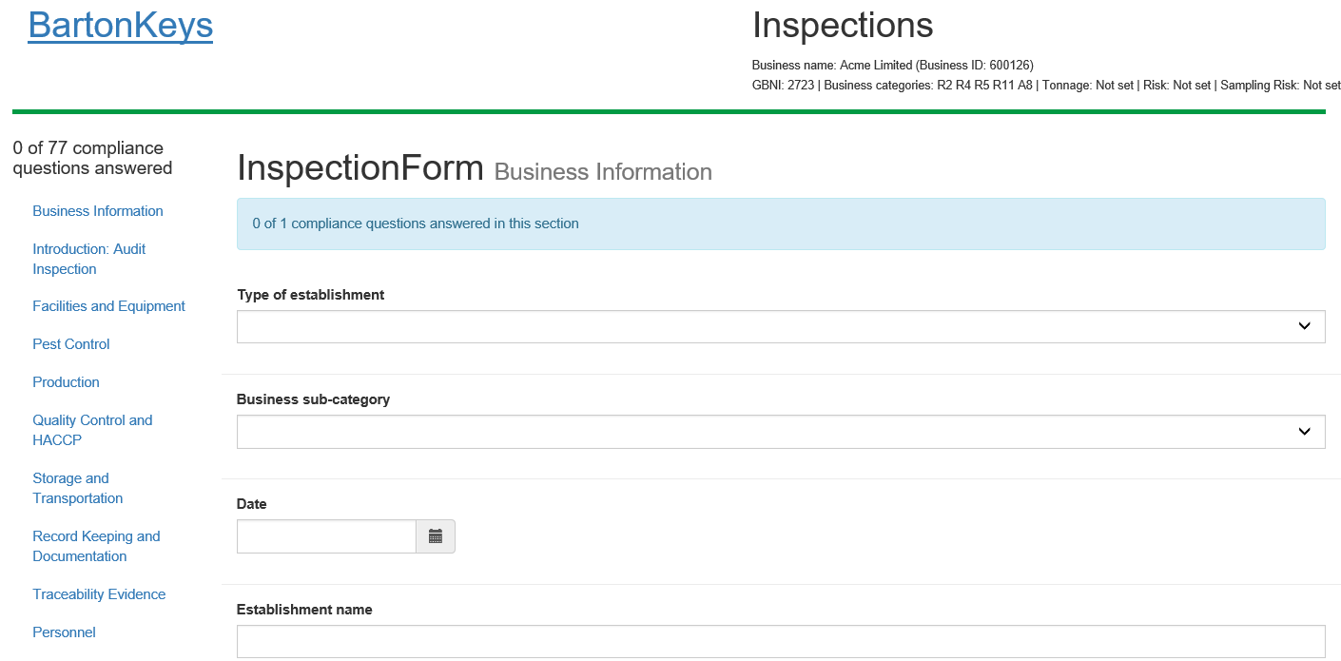Click into the Establishment name field
1341x661 pixels.
pos(780,641)
